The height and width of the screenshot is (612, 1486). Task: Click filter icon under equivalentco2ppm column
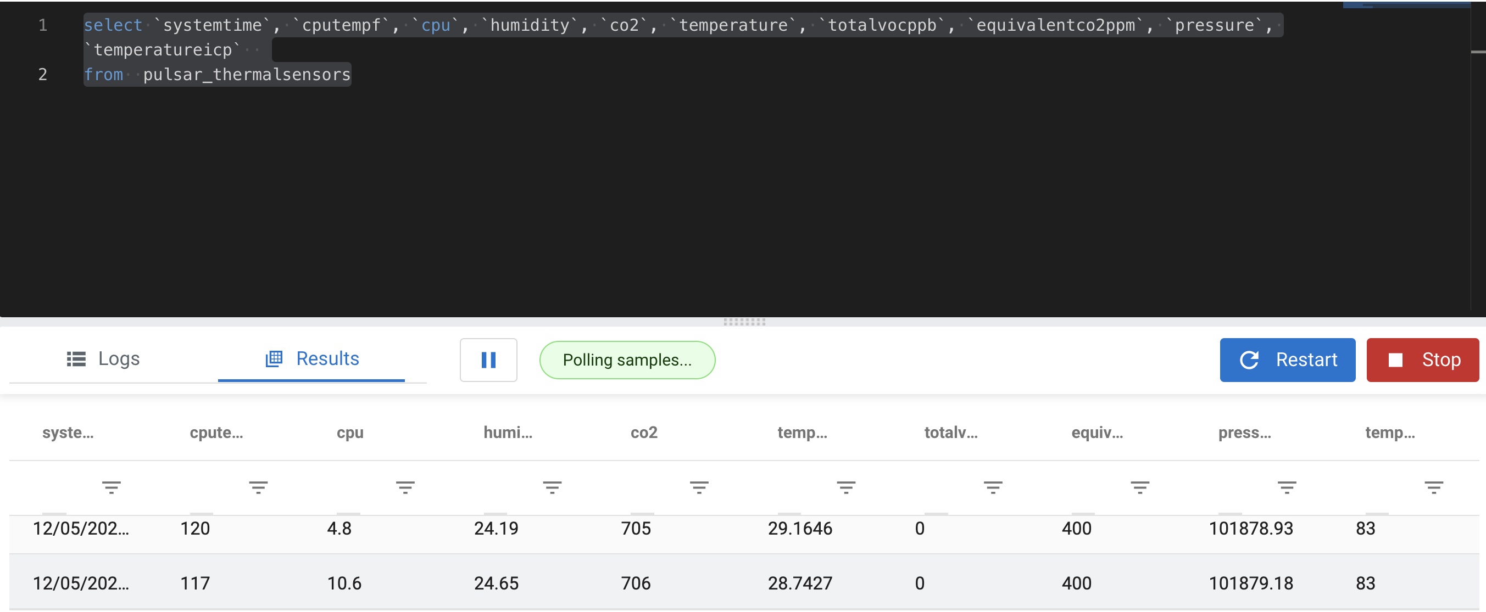tap(1139, 487)
